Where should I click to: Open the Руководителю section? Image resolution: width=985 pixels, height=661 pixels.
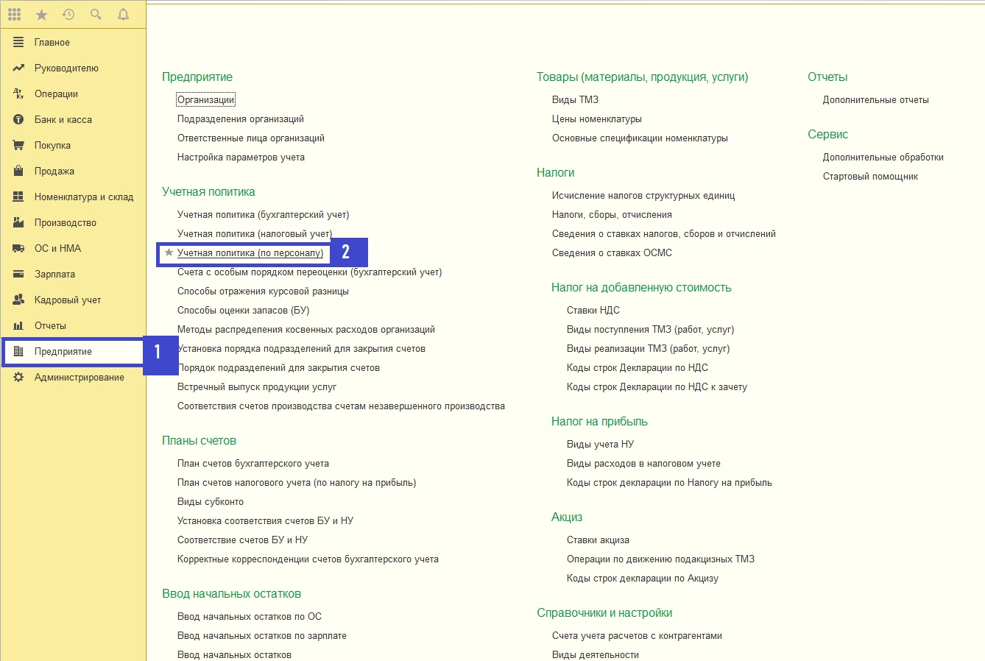click(x=66, y=68)
